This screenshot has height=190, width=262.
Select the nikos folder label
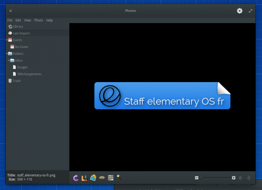(x=19, y=60)
